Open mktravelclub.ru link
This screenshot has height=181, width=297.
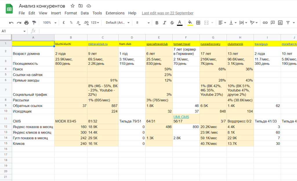[98, 44]
